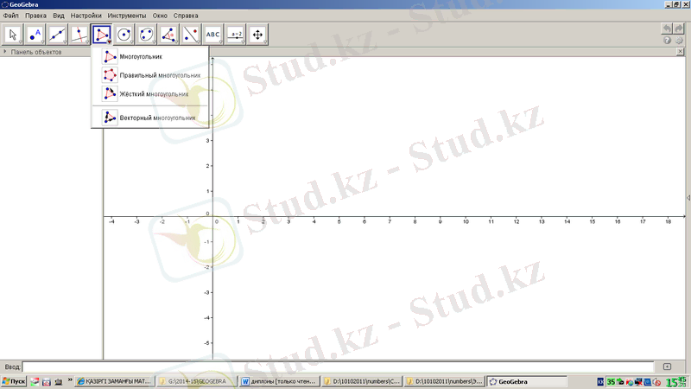Choose Жёсткий многоугольник from the dropdown
Screen dimensions: 691x389
pos(149,94)
